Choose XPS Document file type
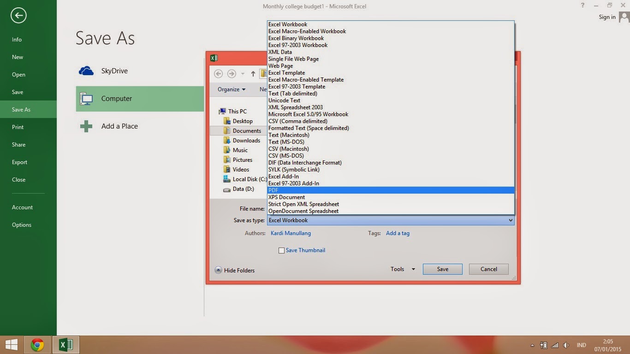This screenshot has width=630, height=354. [391, 197]
